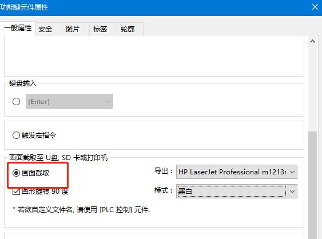Switch to the 标签 tab
Screen dimensions: 322x239
pyautogui.click(x=104, y=29)
